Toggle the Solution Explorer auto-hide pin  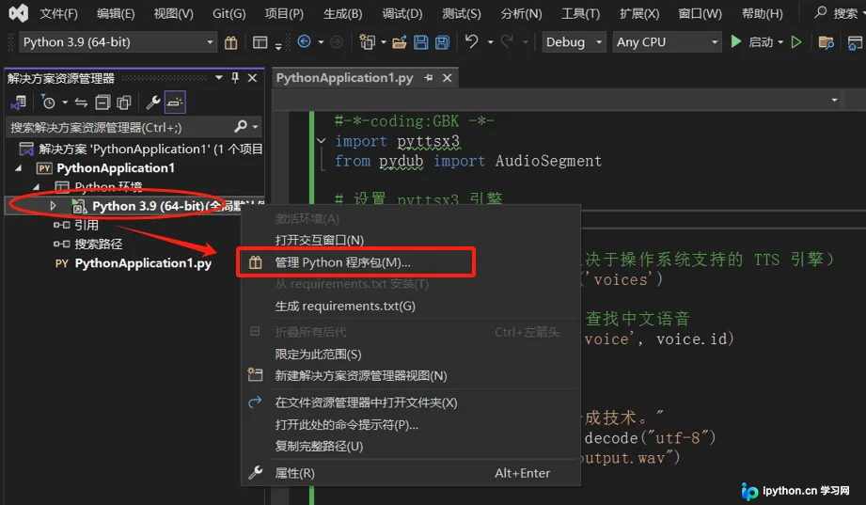click(235, 78)
